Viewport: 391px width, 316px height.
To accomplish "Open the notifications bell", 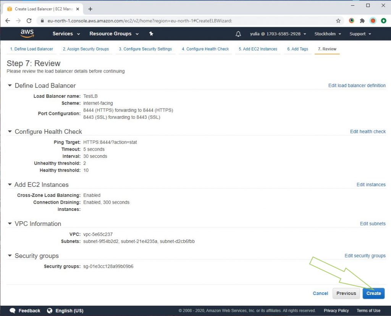I will (x=238, y=34).
